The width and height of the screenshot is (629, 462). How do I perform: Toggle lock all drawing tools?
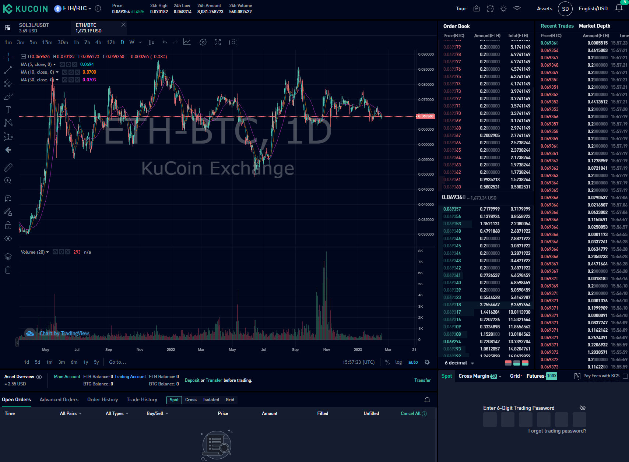[8, 225]
